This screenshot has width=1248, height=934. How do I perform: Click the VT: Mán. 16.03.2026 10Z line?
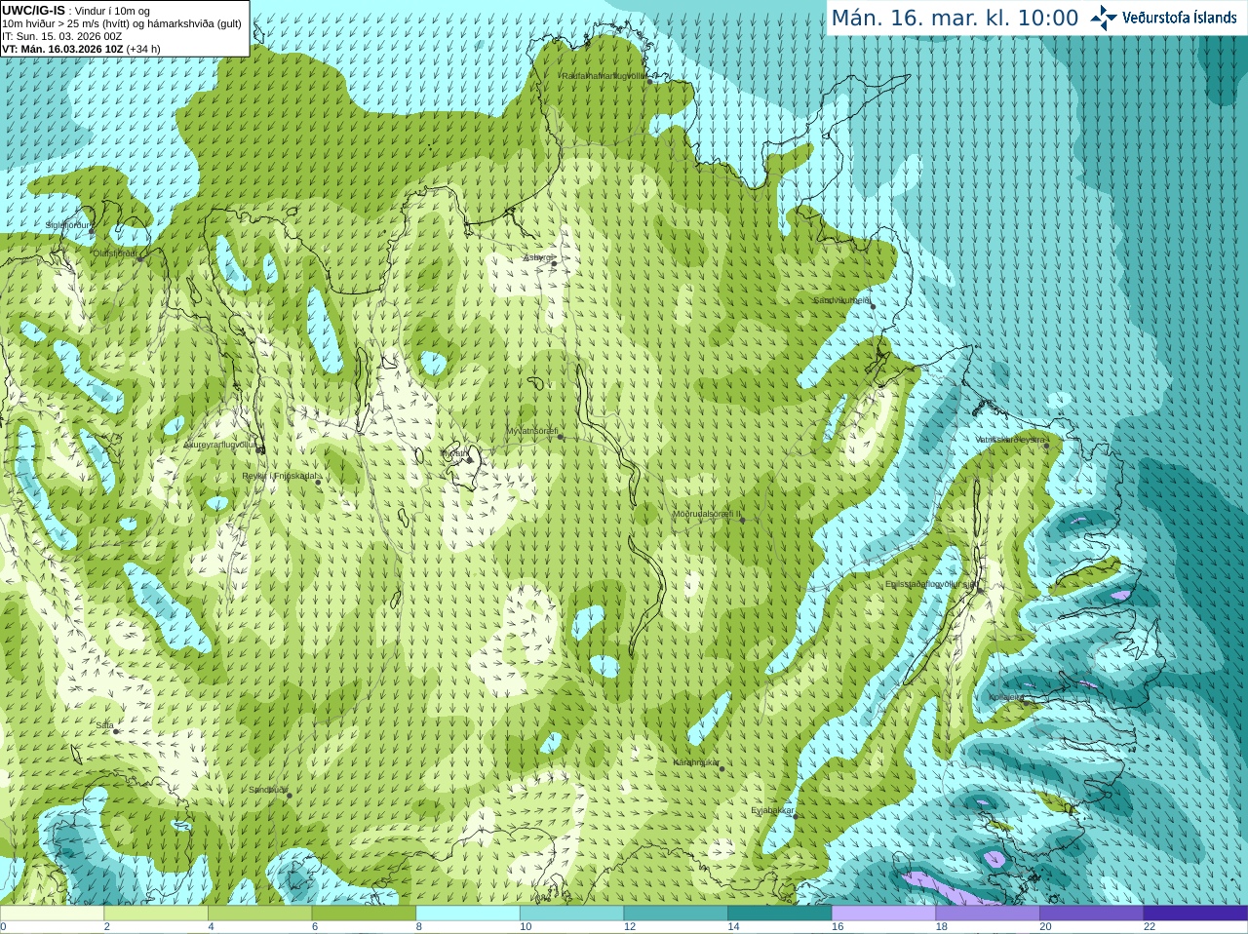click(81, 49)
